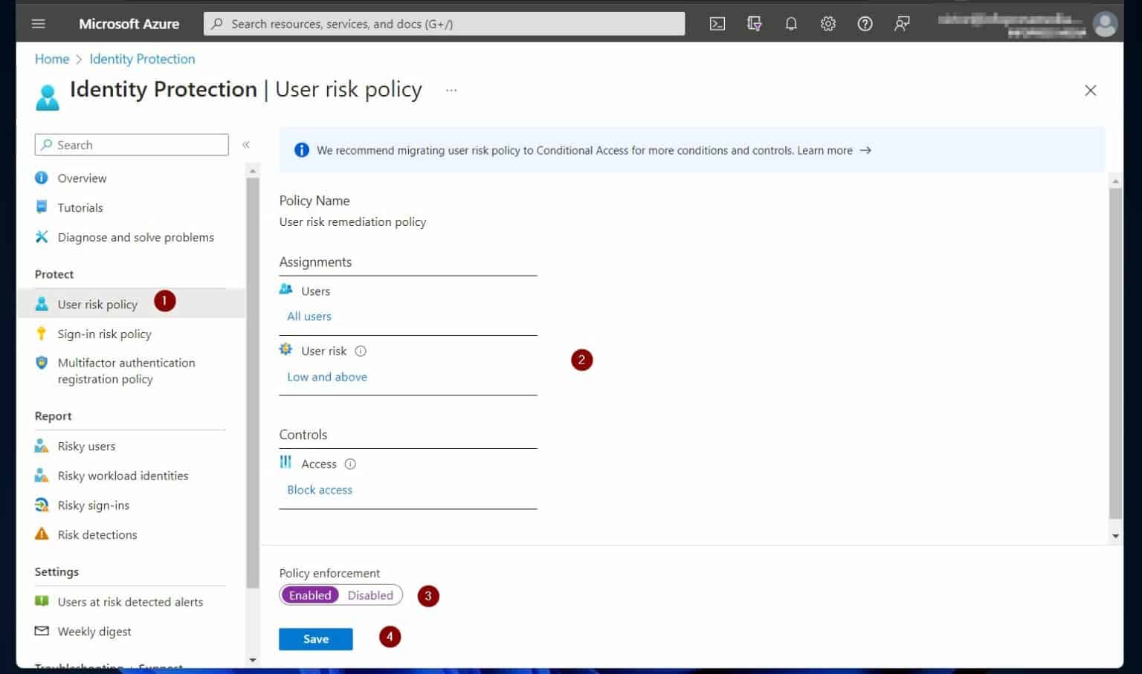Click the info icon in migration banner
Viewport: 1142px width, 674px height.
click(x=301, y=150)
